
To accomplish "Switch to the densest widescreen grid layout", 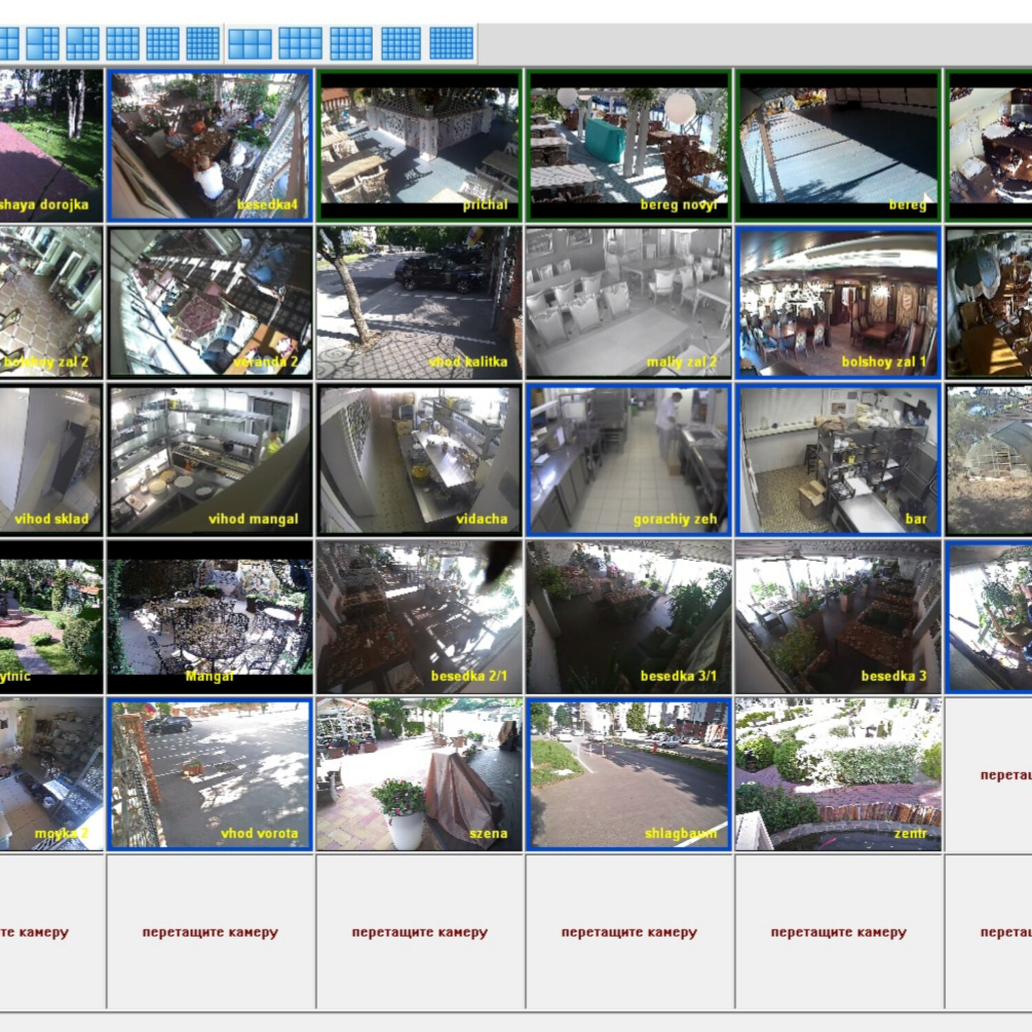I will point(451,43).
